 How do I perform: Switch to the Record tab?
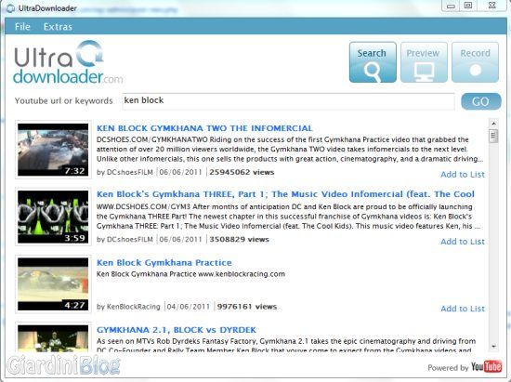coord(475,62)
